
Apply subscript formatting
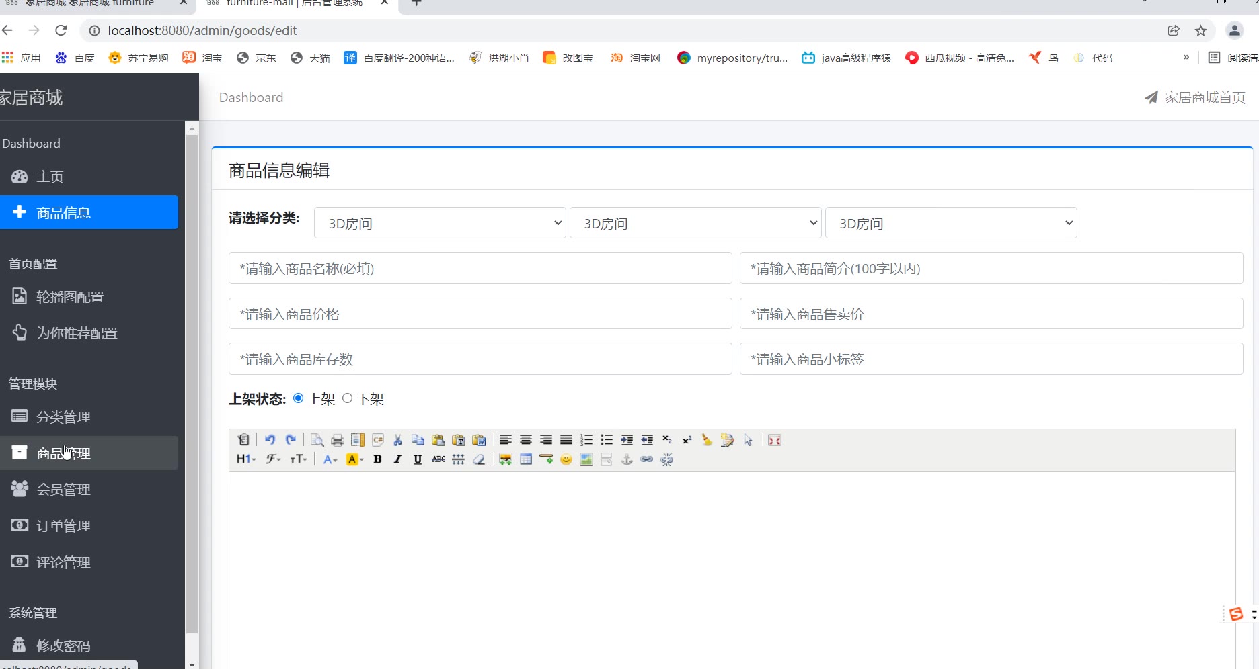[667, 440]
